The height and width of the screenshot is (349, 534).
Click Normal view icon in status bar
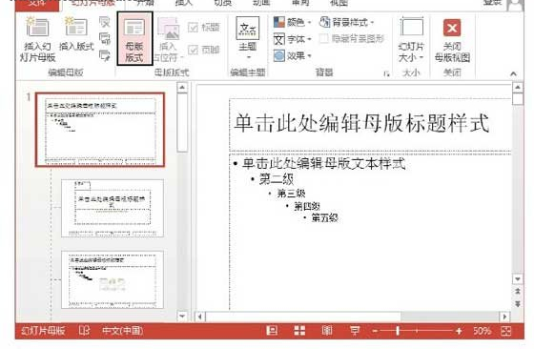coord(272,330)
